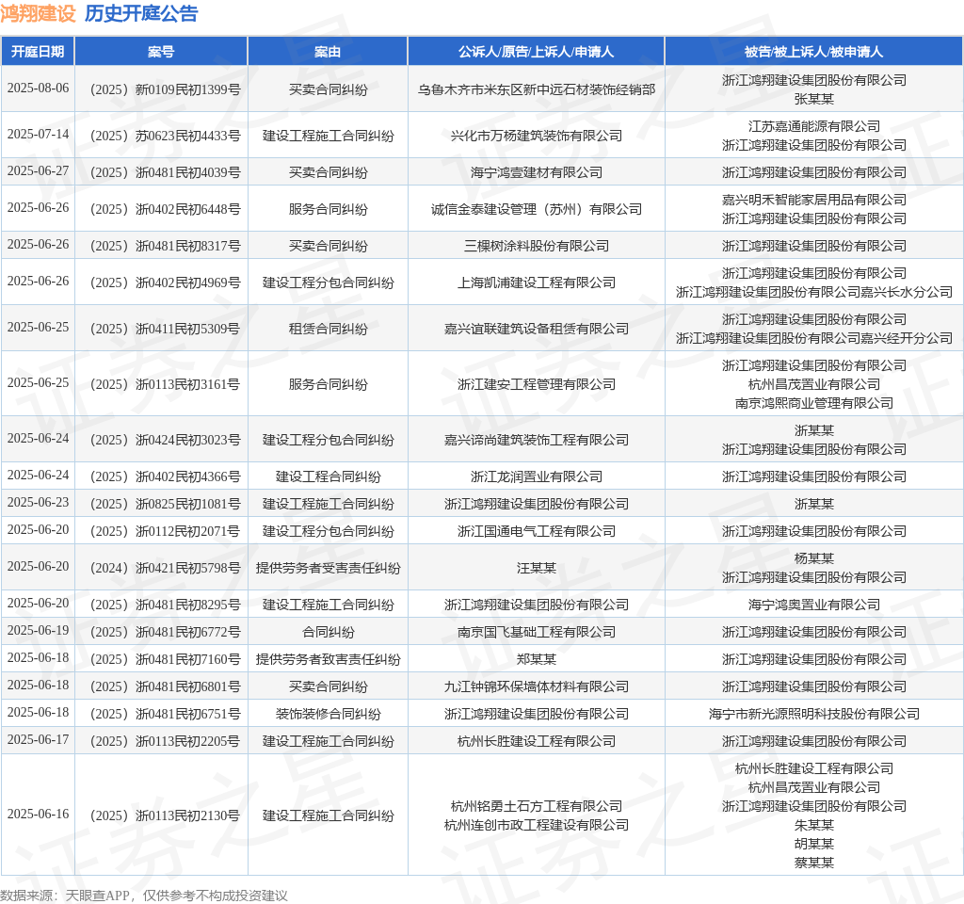Screen dimensions: 964x904
Task: Click defendant 南京鸿熙商业管理有限公司
Action: (814, 403)
